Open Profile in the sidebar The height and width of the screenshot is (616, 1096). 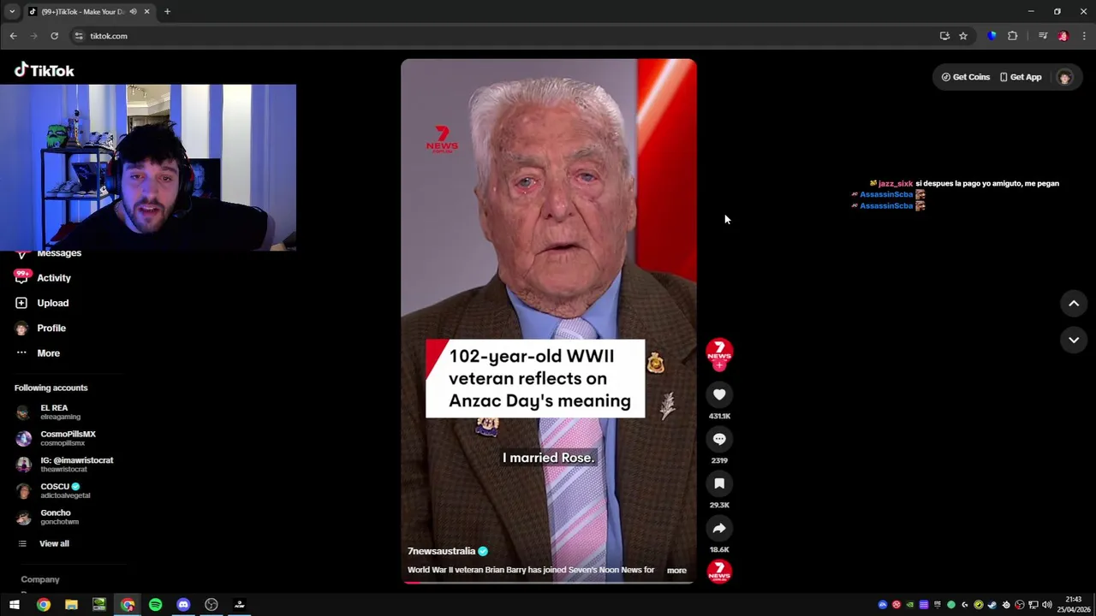(40, 328)
